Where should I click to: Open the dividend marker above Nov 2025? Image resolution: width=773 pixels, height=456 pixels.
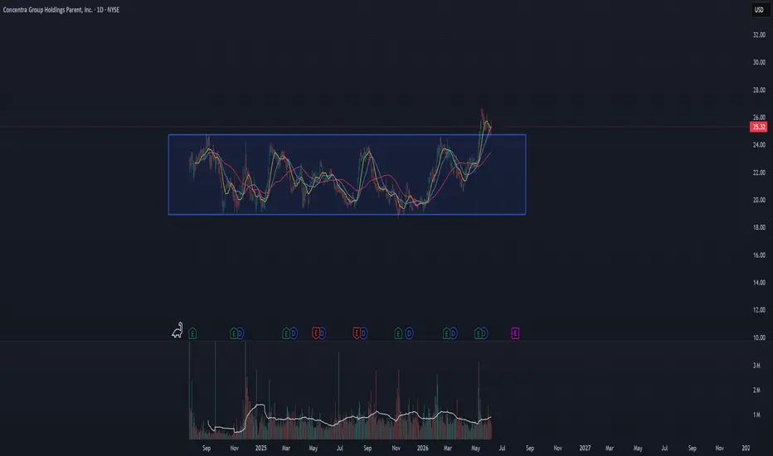(x=409, y=334)
